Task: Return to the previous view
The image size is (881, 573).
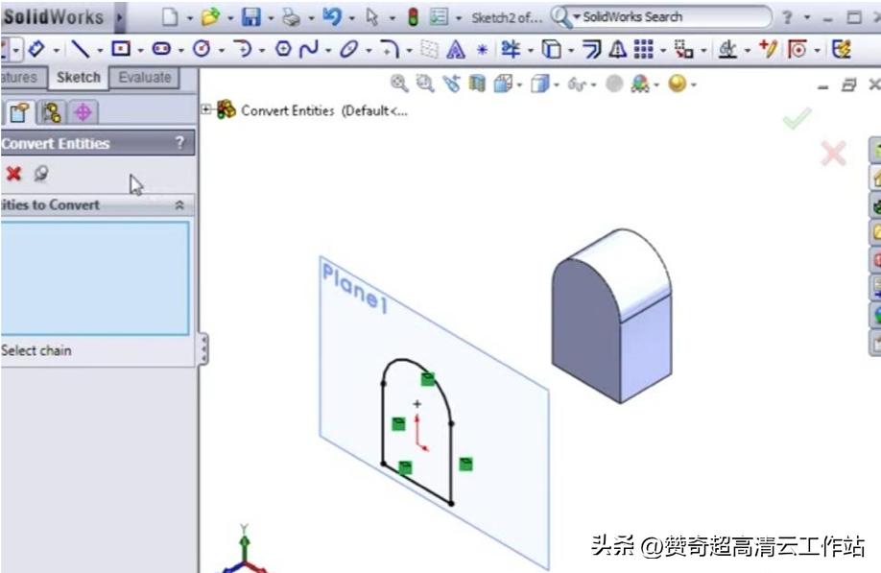Action: 451,84
